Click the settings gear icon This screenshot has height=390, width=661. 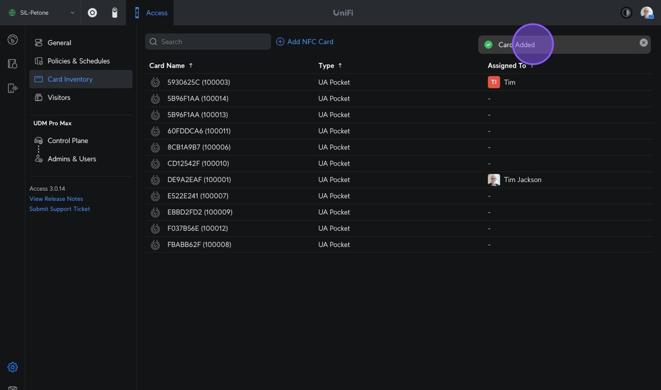coord(12,367)
